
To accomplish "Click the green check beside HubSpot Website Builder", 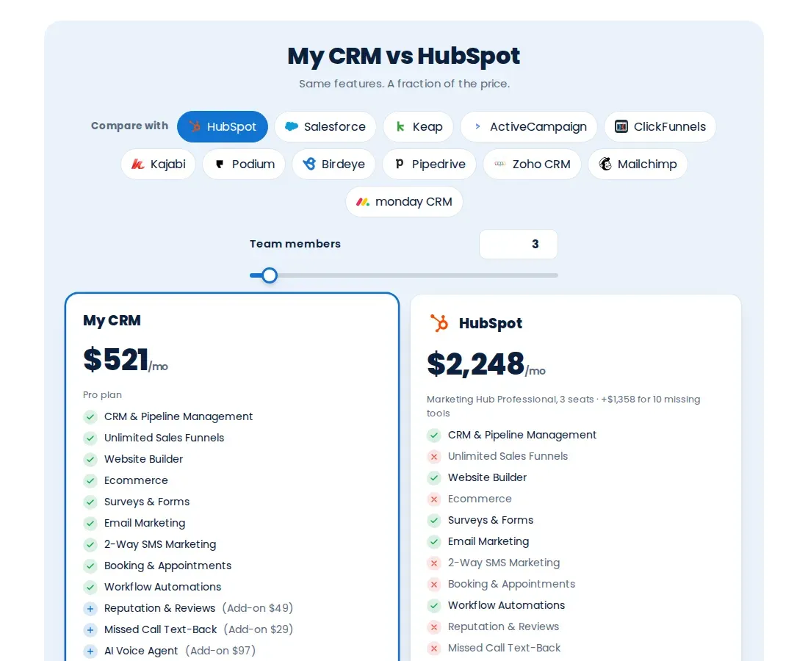I will click(434, 477).
